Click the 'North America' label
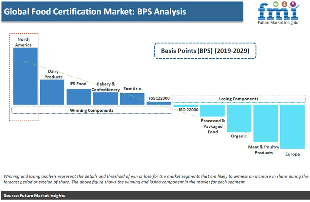Viewport: 310px width, 202px height. coord(23,42)
